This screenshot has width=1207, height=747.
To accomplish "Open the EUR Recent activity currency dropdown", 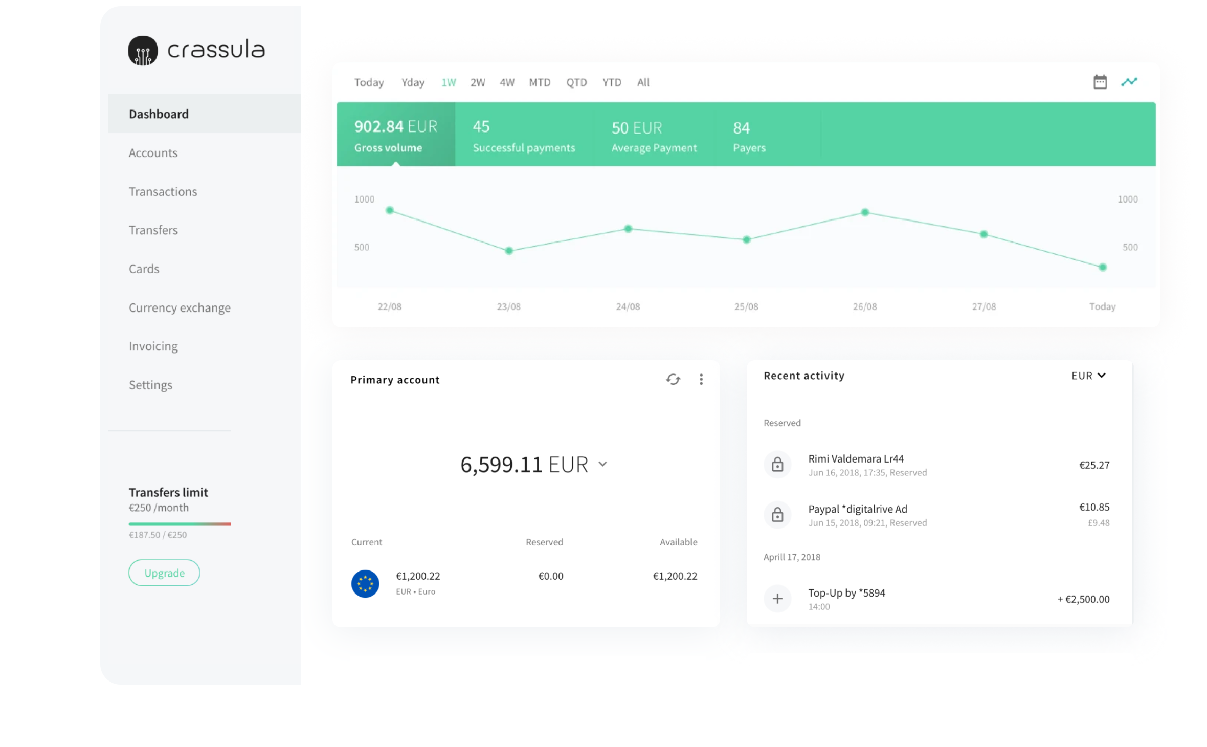I will coord(1088,376).
